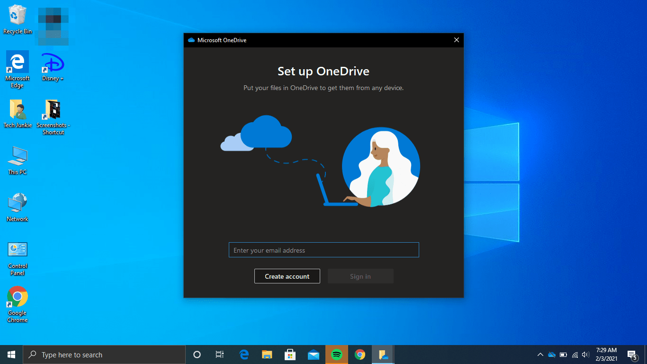Select the Network desktop icon
Viewport: 647px width, 364px height.
point(18,207)
